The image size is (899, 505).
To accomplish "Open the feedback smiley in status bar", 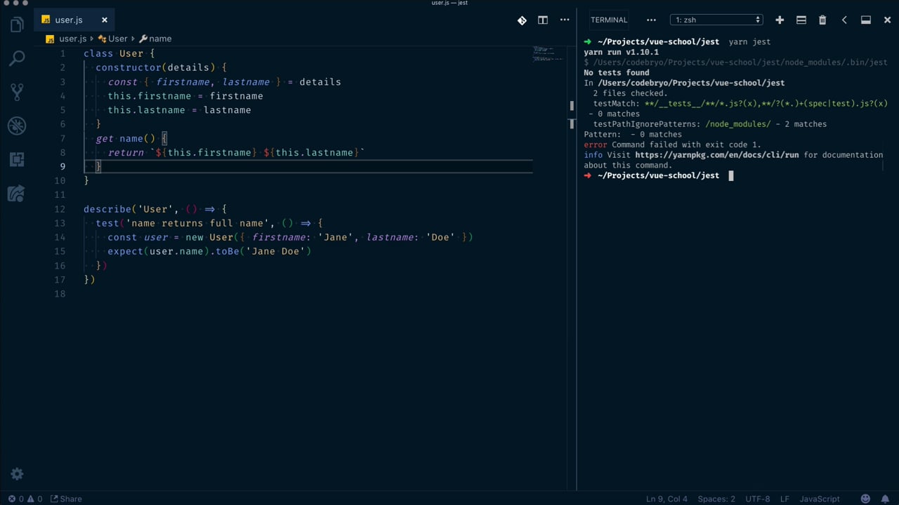I will [x=865, y=499].
